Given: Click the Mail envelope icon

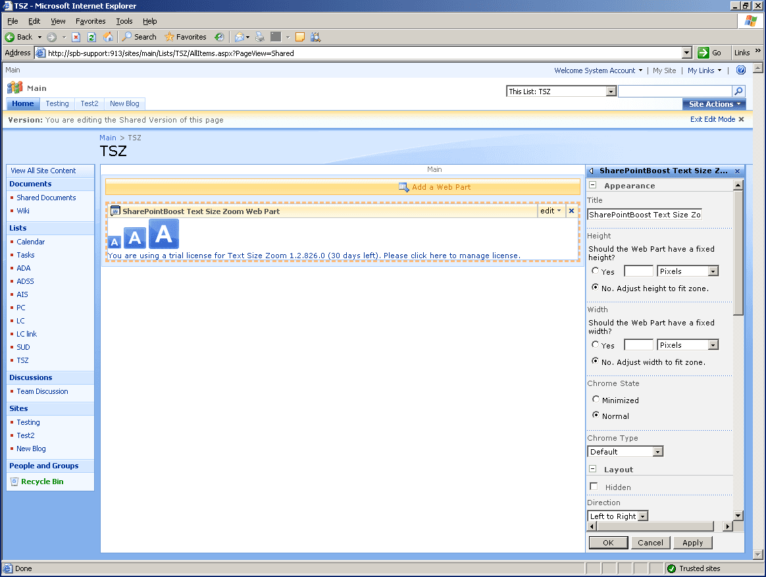Looking at the screenshot, I should click(240, 37).
